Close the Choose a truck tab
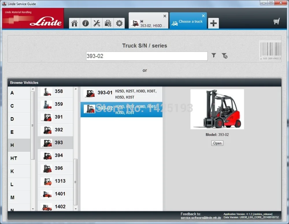Screen dimensions: 289x224 [x=203, y=16]
